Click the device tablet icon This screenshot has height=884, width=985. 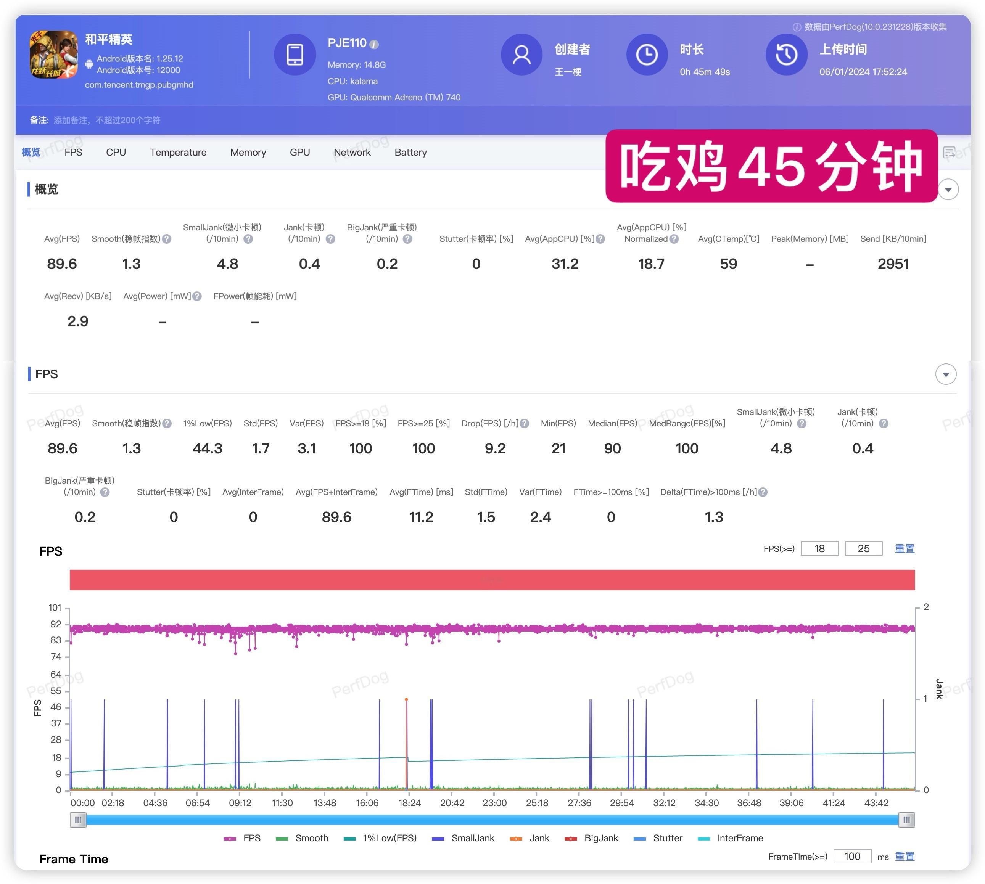pos(295,55)
